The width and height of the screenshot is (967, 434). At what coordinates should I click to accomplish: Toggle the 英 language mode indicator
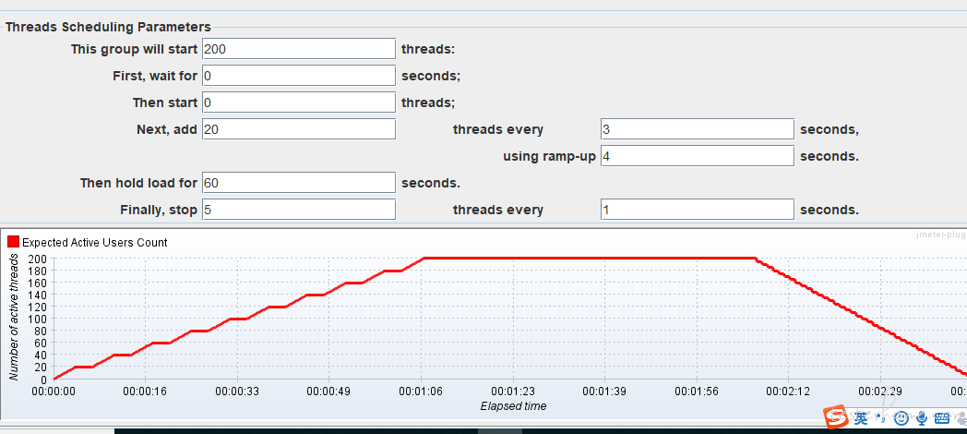tap(861, 419)
